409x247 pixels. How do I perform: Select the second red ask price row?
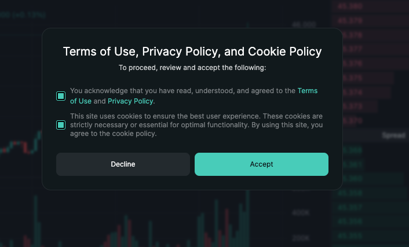(x=370, y=21)
